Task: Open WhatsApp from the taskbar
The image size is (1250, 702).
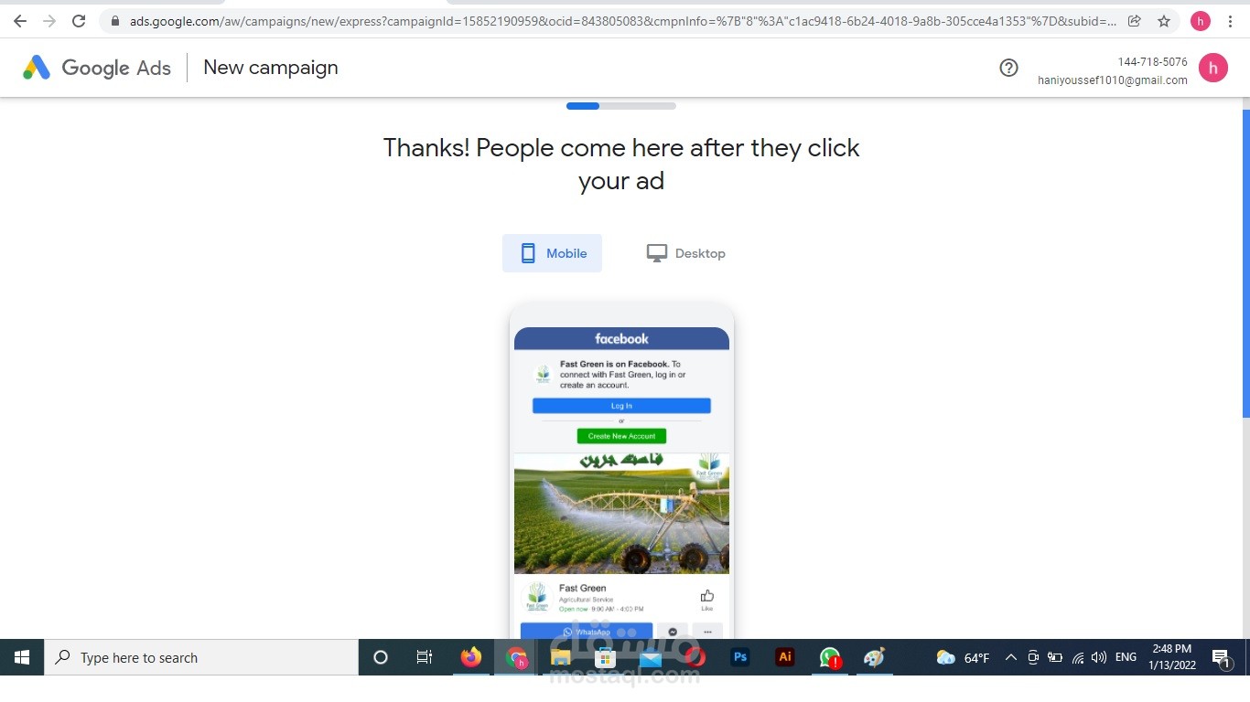Action: [x=829, y=656]
